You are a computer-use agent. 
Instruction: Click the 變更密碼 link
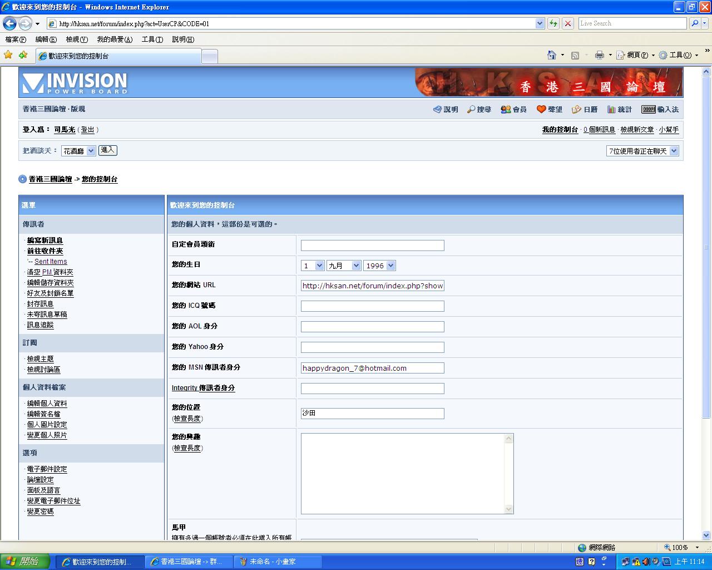pyautogui.click(x=40, y=512)
